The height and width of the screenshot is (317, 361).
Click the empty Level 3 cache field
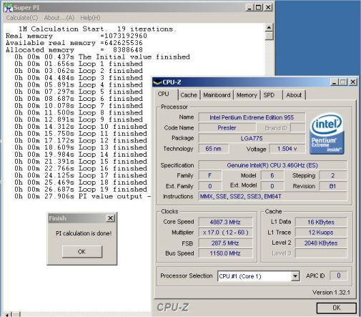(321, 253)
